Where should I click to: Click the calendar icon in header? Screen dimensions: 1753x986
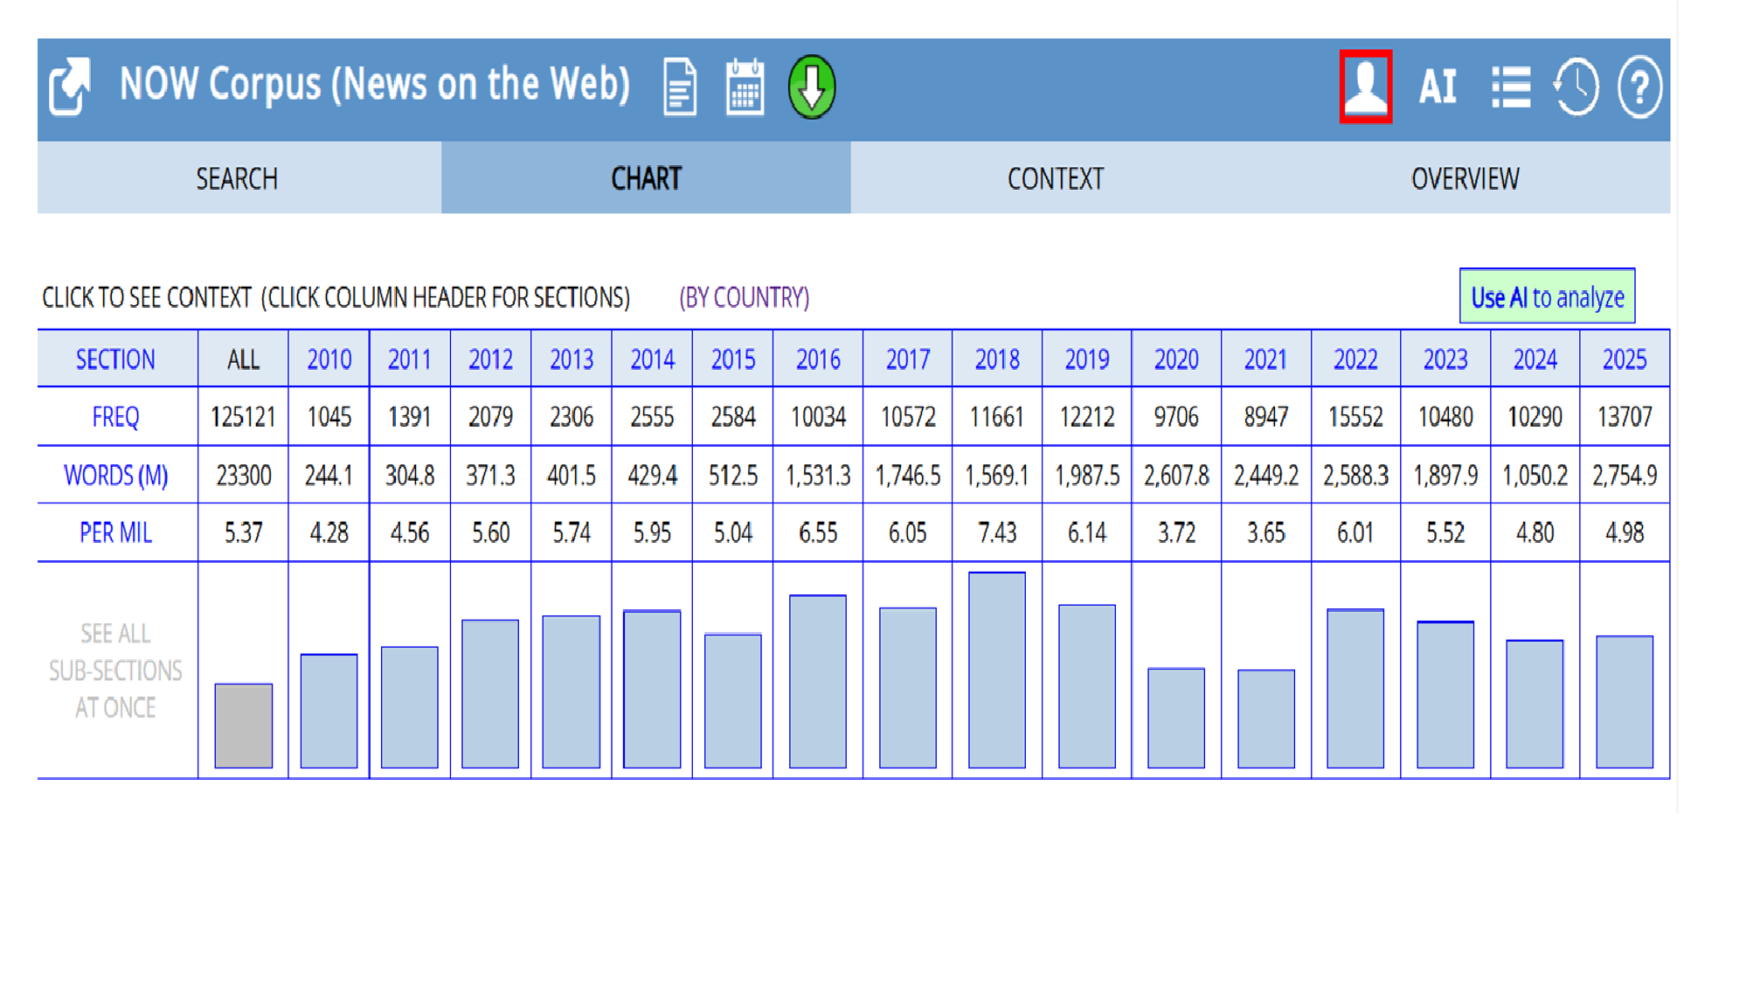click(745, 87)
